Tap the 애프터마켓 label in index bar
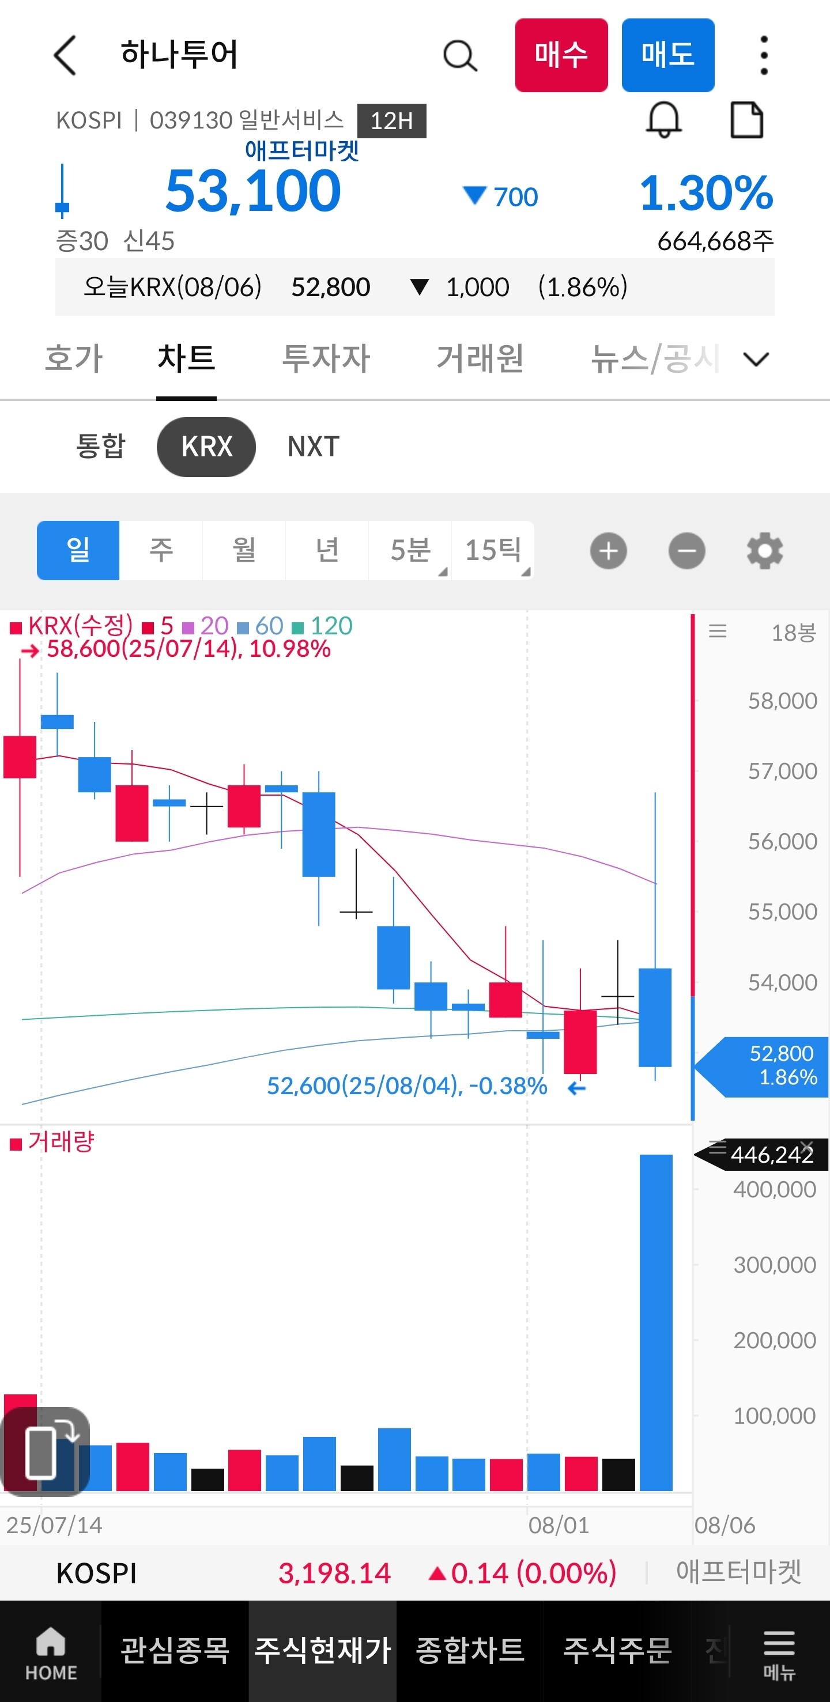This screenshot has height=1702, width=830. (738, 1572)
